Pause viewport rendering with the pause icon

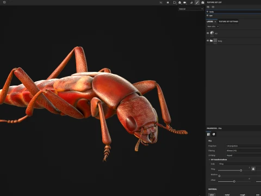tap(167, 3)
